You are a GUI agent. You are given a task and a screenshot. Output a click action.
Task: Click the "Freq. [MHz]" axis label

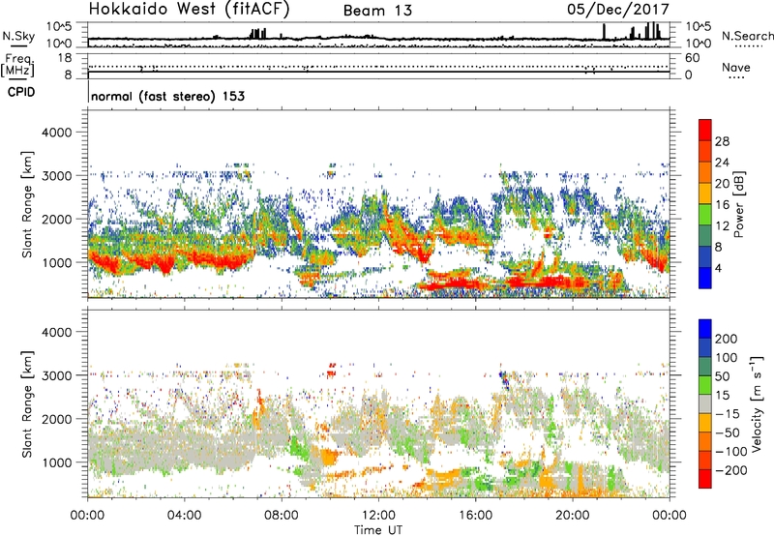pyautogui.click(x=17, y=65)
